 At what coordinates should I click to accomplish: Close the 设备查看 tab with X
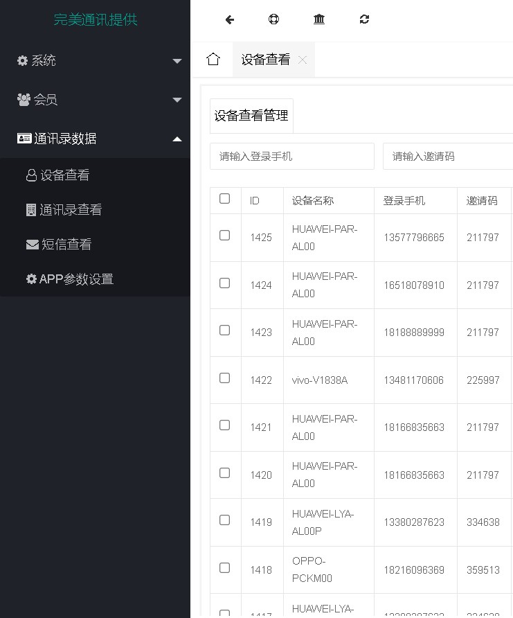coord(303,60)
